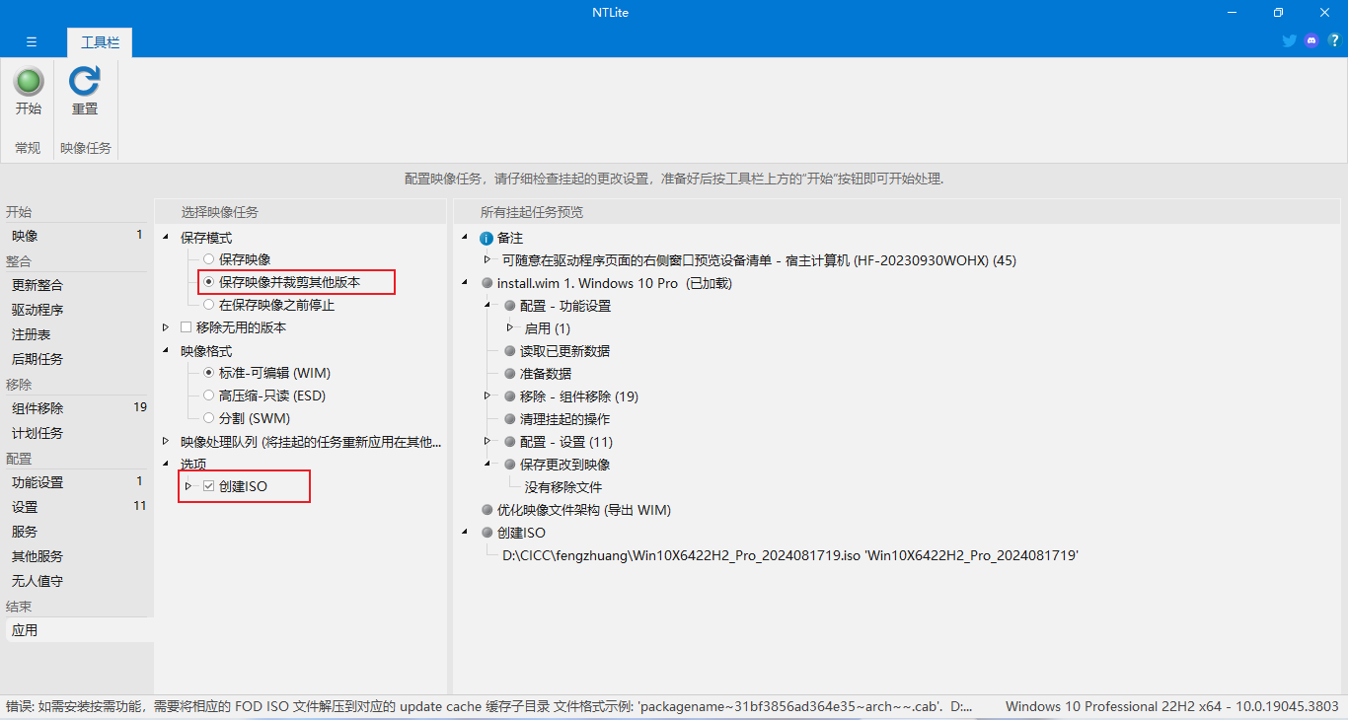
Task: Open the 注册表 sidebar page
Action: coord(77,334)
